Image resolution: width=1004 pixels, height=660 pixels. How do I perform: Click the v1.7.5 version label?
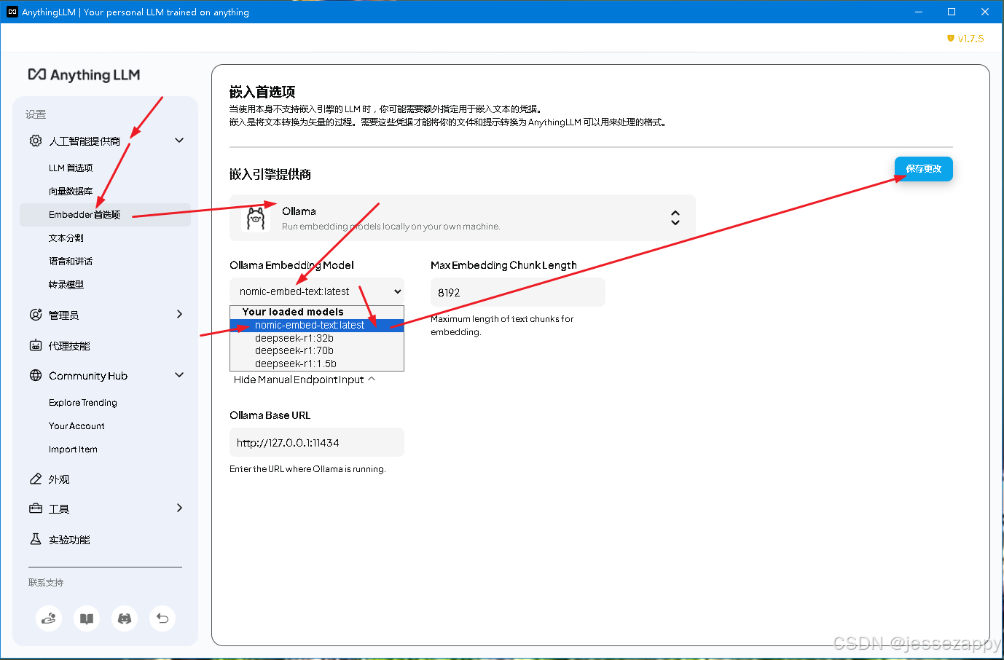tap(970, 39)
